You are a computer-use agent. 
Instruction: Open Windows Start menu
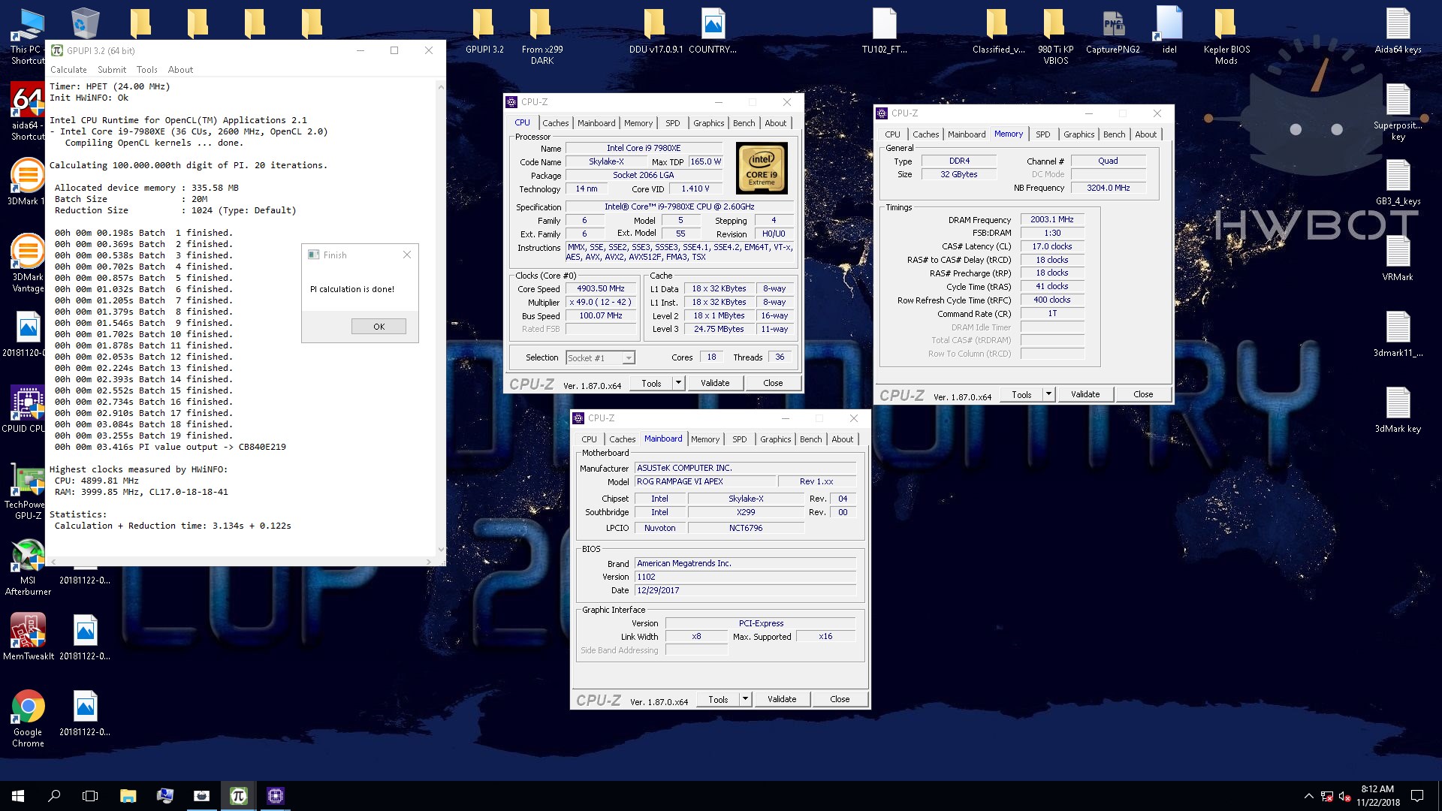(x=18, y=796)
